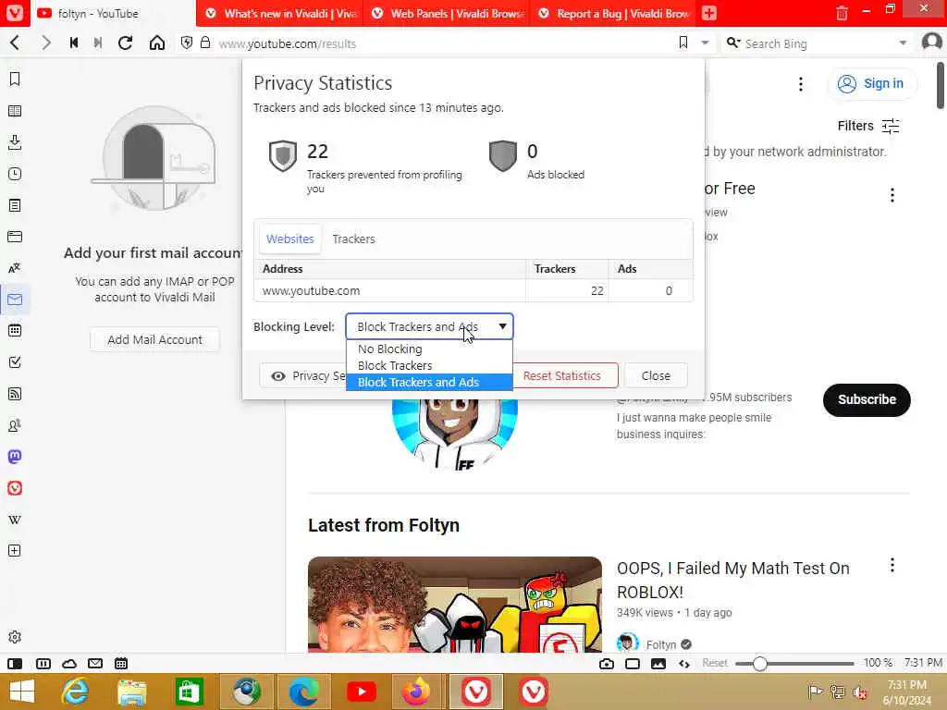Image resolution: width=947 pixels, height=710 pixels.
Task: Go to the Home page
Action: coord(157,43)
